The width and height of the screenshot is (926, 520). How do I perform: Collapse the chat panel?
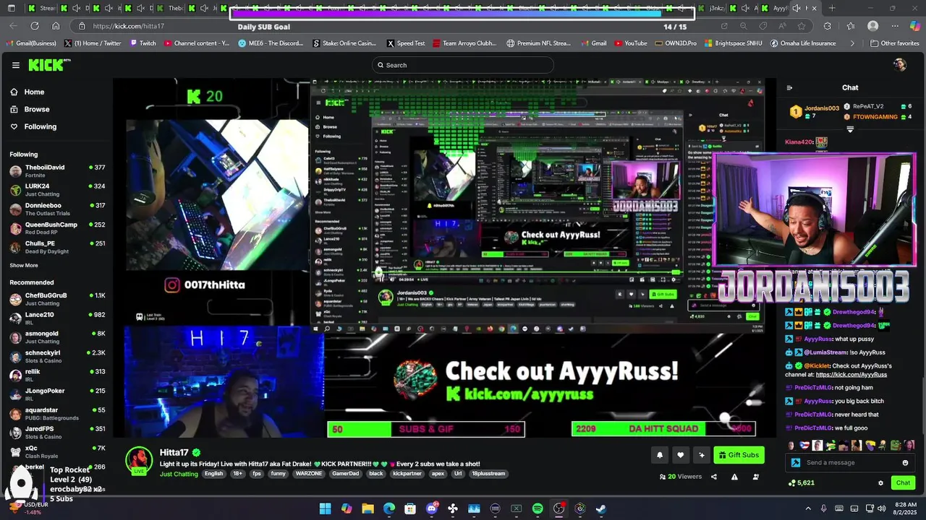pos(789,88)
